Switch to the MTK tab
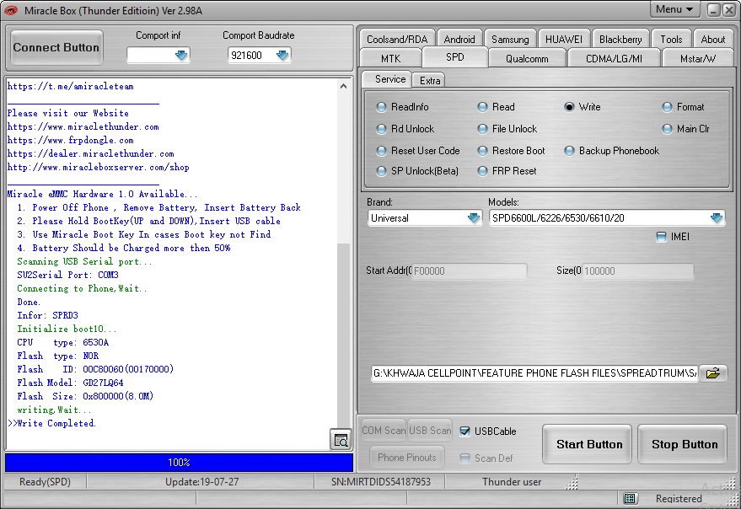The width and height of the screenshot is (741, 509). pos(390,59)
